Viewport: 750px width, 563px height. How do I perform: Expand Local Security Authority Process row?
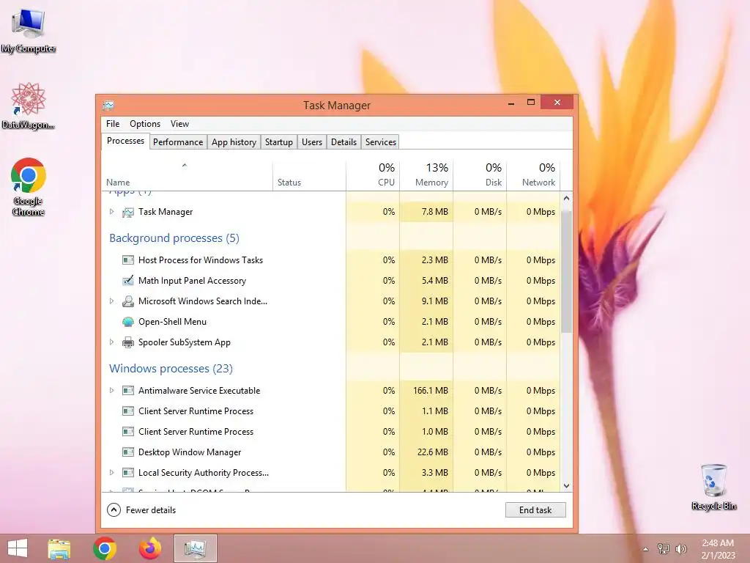(x=111, y=473)
